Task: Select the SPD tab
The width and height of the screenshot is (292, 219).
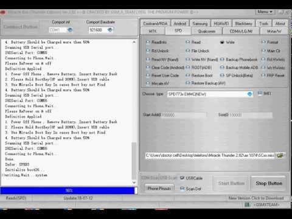Action: click(178, 31)
